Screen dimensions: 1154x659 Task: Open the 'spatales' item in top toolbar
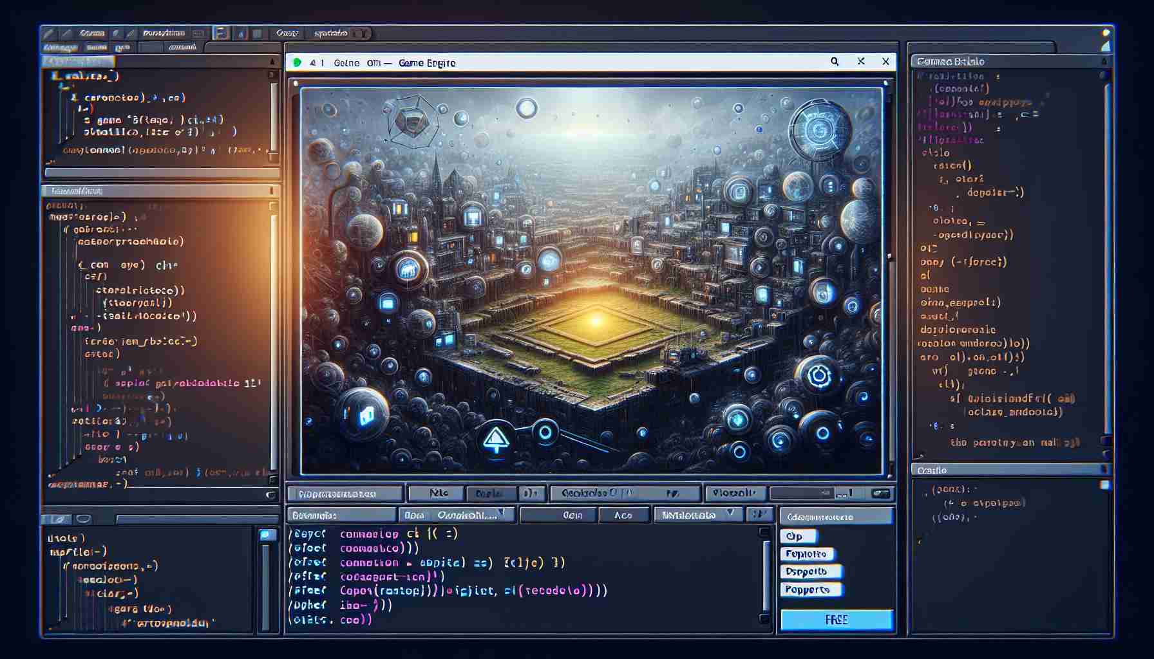click(330, 33)
